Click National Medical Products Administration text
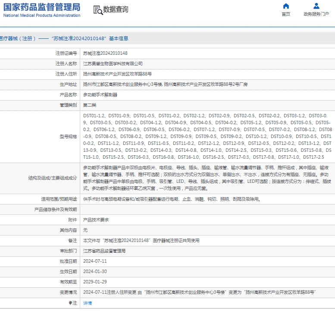The image size is (335, 311). click(42, 16)
